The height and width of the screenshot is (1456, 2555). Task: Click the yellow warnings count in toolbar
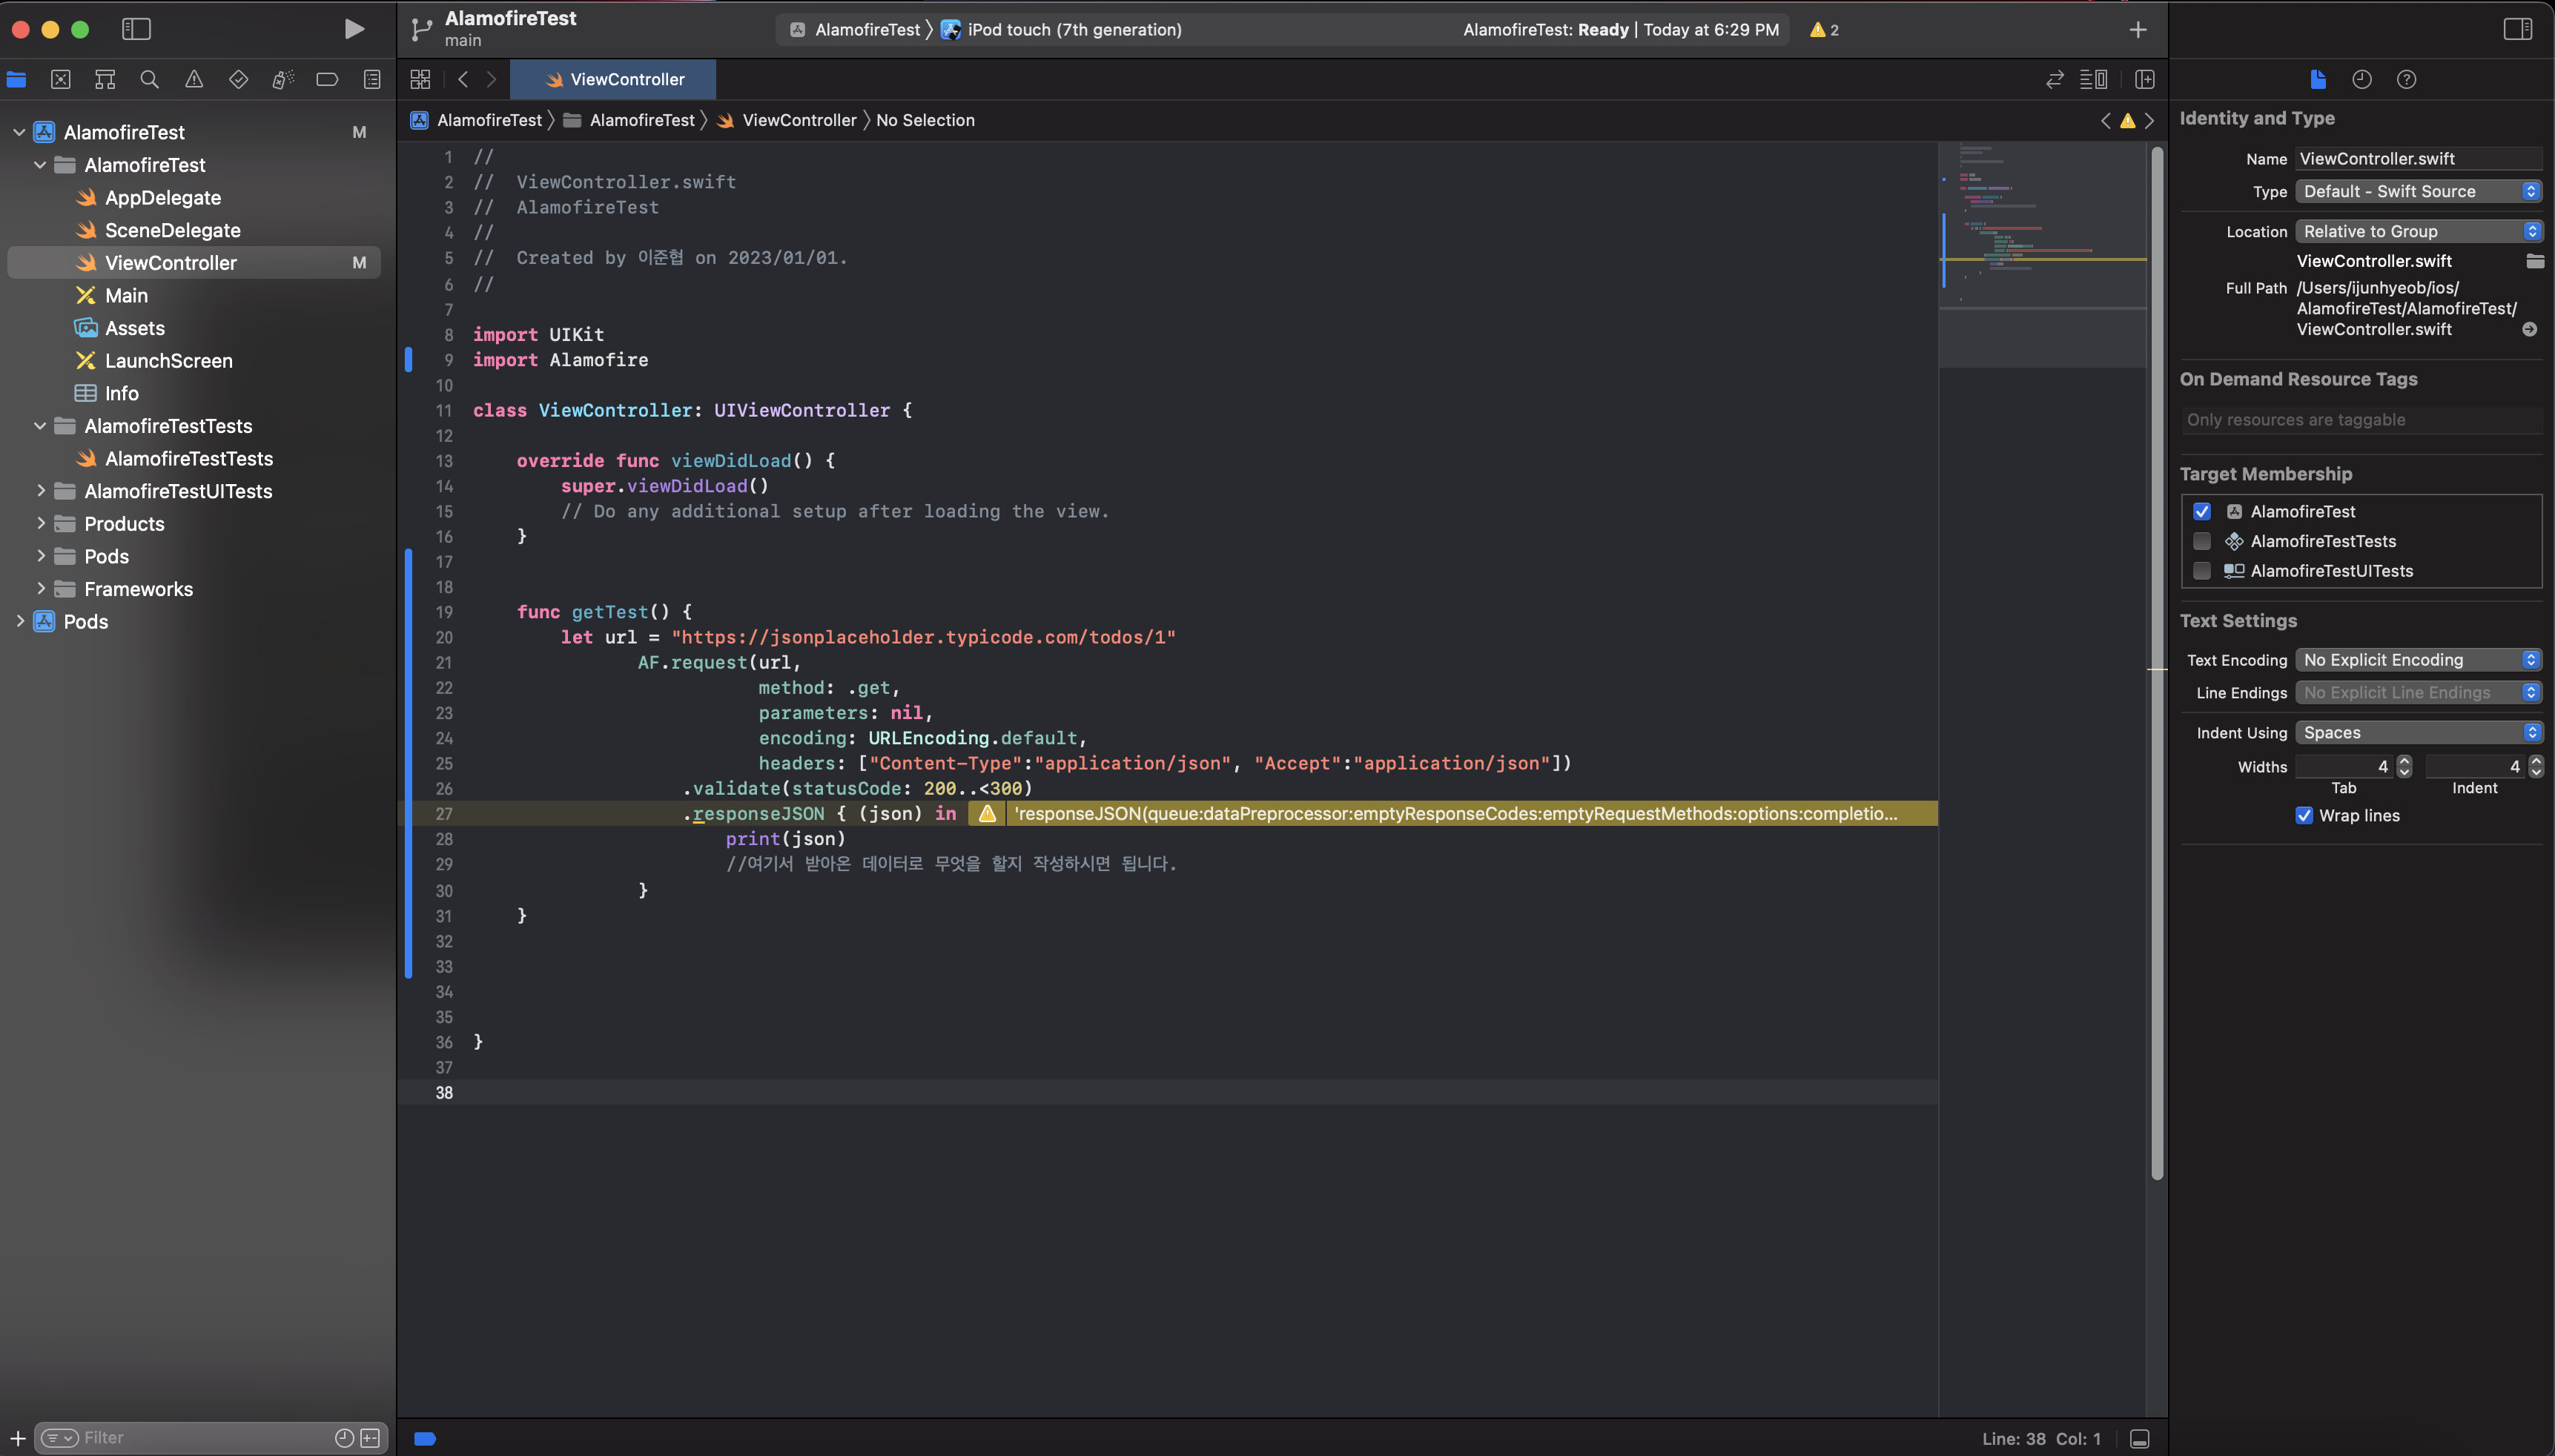[1824, 29]
